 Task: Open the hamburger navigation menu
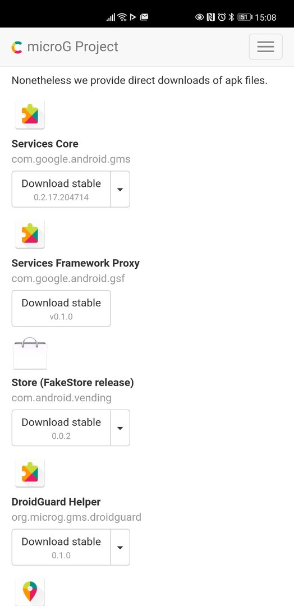pos(265,47)
